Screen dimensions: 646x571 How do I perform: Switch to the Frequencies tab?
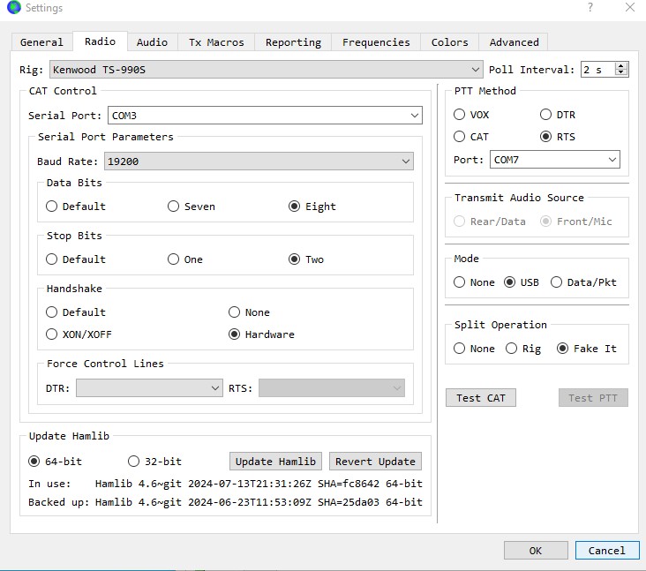coord(376,42)
